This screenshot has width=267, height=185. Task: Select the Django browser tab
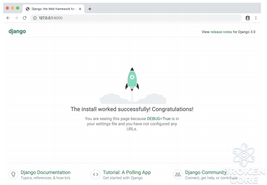53,9
